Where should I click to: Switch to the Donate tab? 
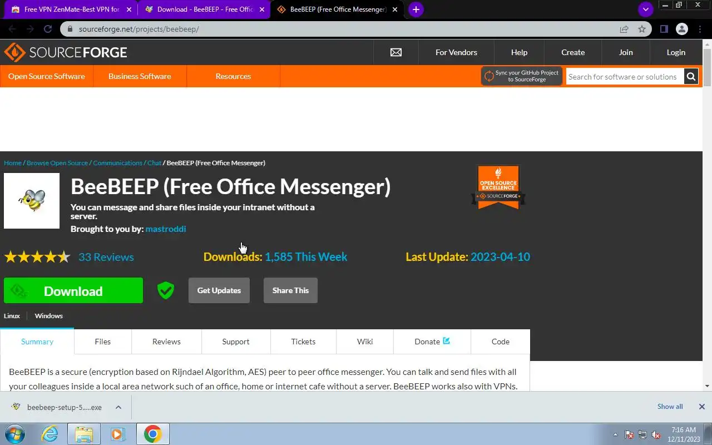click(432, 342)
